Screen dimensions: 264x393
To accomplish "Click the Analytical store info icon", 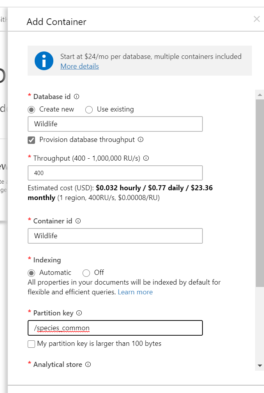I will pyautogui.click(x=88, y=365).
